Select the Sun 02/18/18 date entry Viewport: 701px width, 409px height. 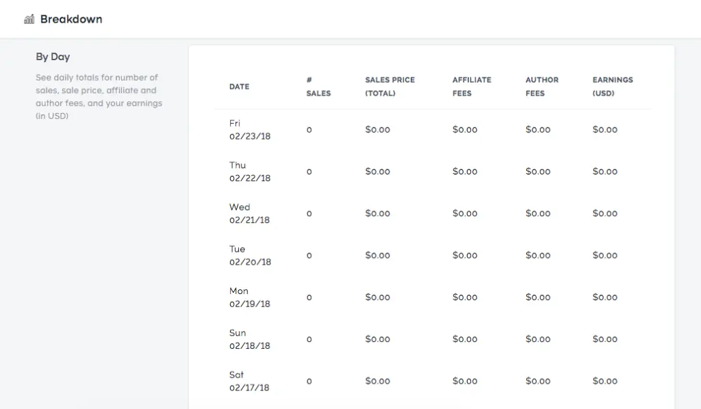pyautogui.click(x=249, y=339)
